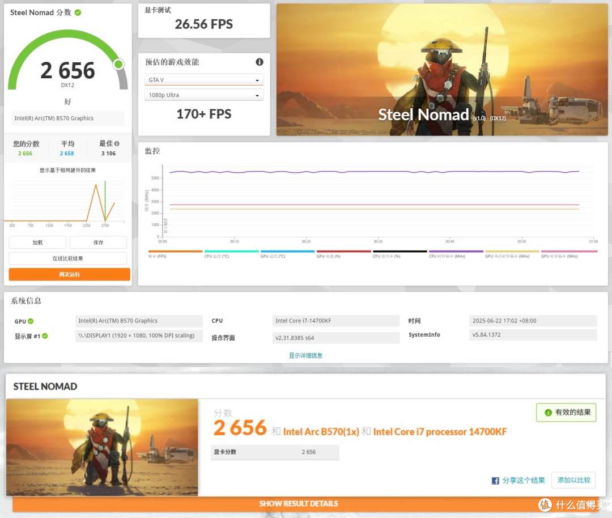Click the Intel Core i7 processor 14700KF link
The width and height of the screenshot is (612, 518).
(440, 432)
